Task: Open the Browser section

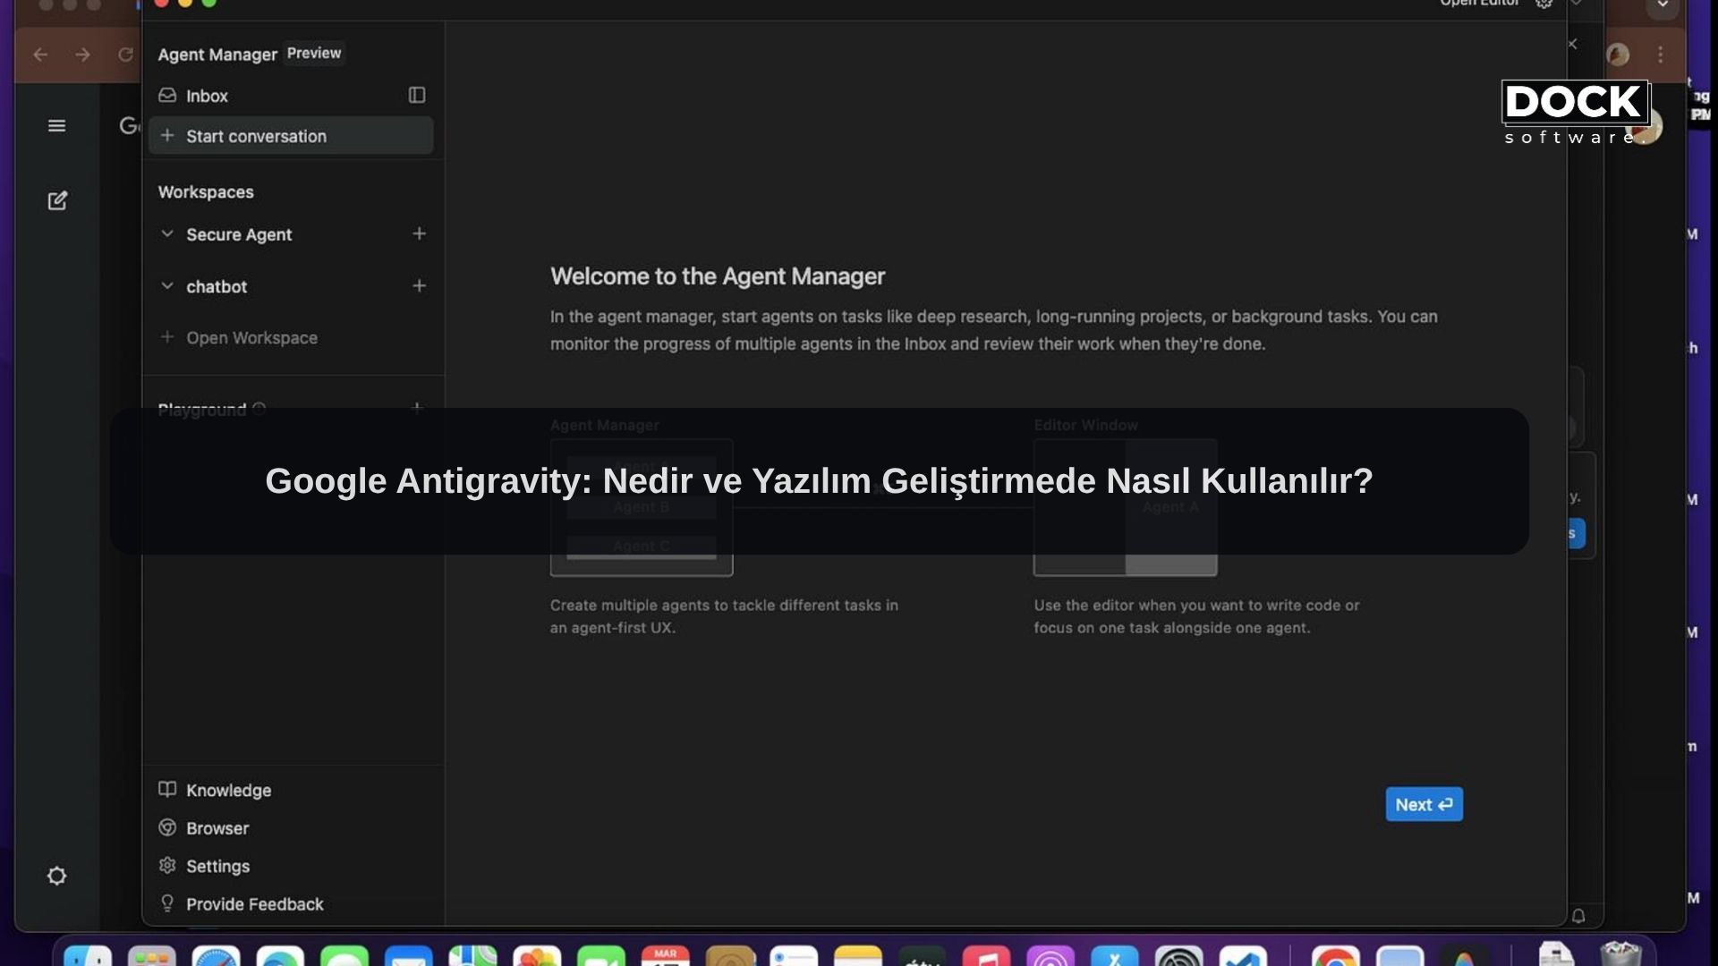Action: (x=217, y=828)
